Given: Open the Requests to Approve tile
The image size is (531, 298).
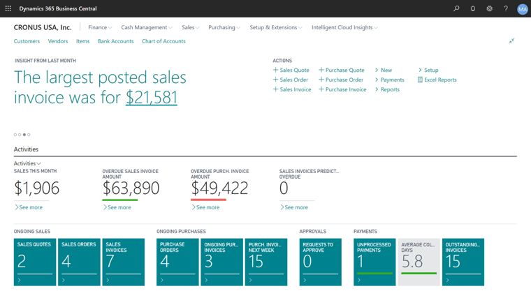Looking at the screenshot, I should 321,262.
